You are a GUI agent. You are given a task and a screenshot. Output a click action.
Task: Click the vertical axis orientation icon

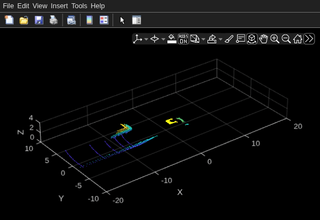[138, 39]
